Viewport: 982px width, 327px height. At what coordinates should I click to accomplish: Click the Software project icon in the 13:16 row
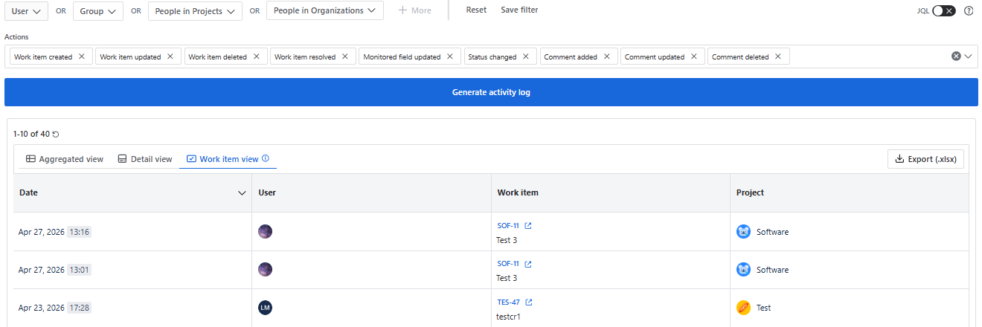click(743, 232)
